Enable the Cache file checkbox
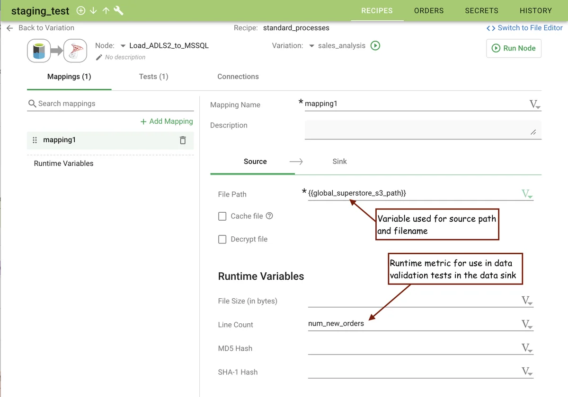Viewport: 568px width, 397px height. [x=222, y=216]
